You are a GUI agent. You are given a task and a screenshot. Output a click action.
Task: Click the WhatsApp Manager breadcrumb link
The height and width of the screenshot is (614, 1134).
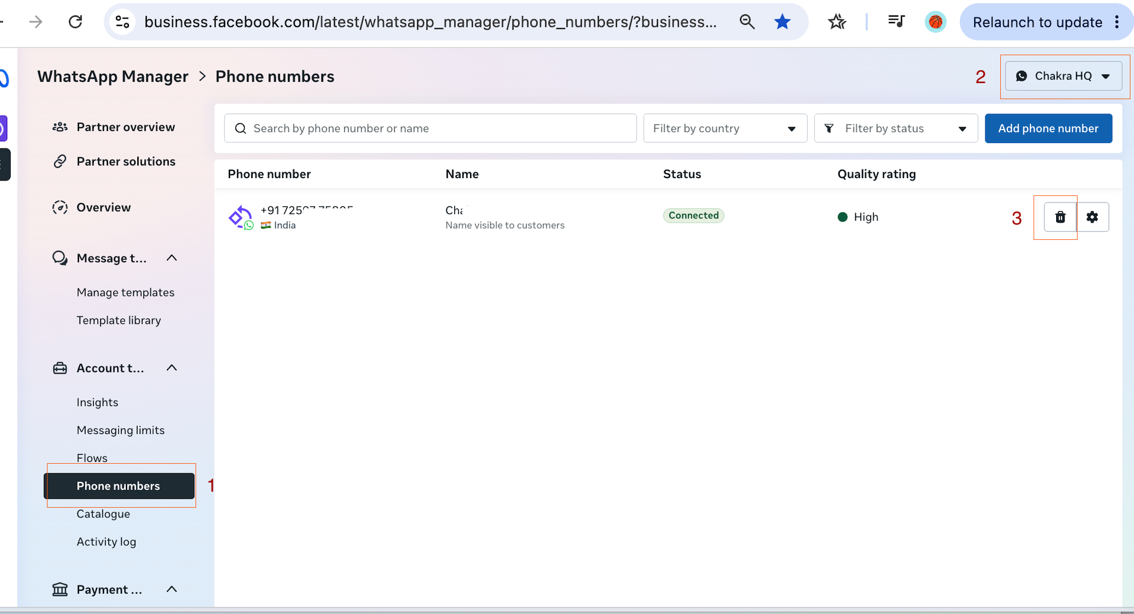point(113,77)
